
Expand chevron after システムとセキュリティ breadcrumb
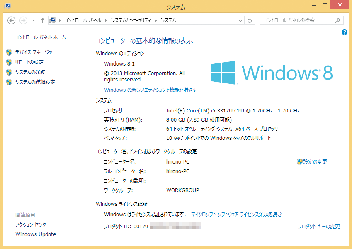click(x=156, y=20)
